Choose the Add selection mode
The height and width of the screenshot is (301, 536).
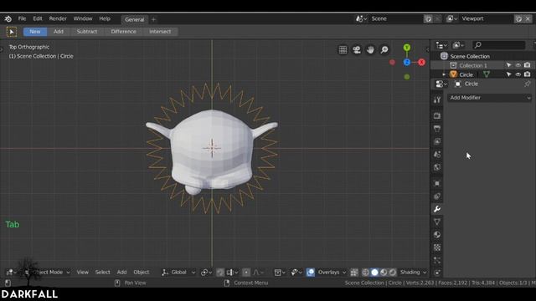59,32
